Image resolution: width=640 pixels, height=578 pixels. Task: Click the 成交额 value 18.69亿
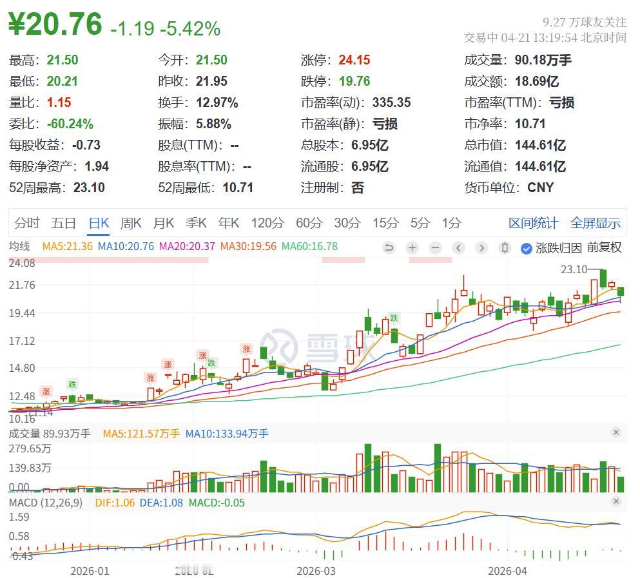537,81
